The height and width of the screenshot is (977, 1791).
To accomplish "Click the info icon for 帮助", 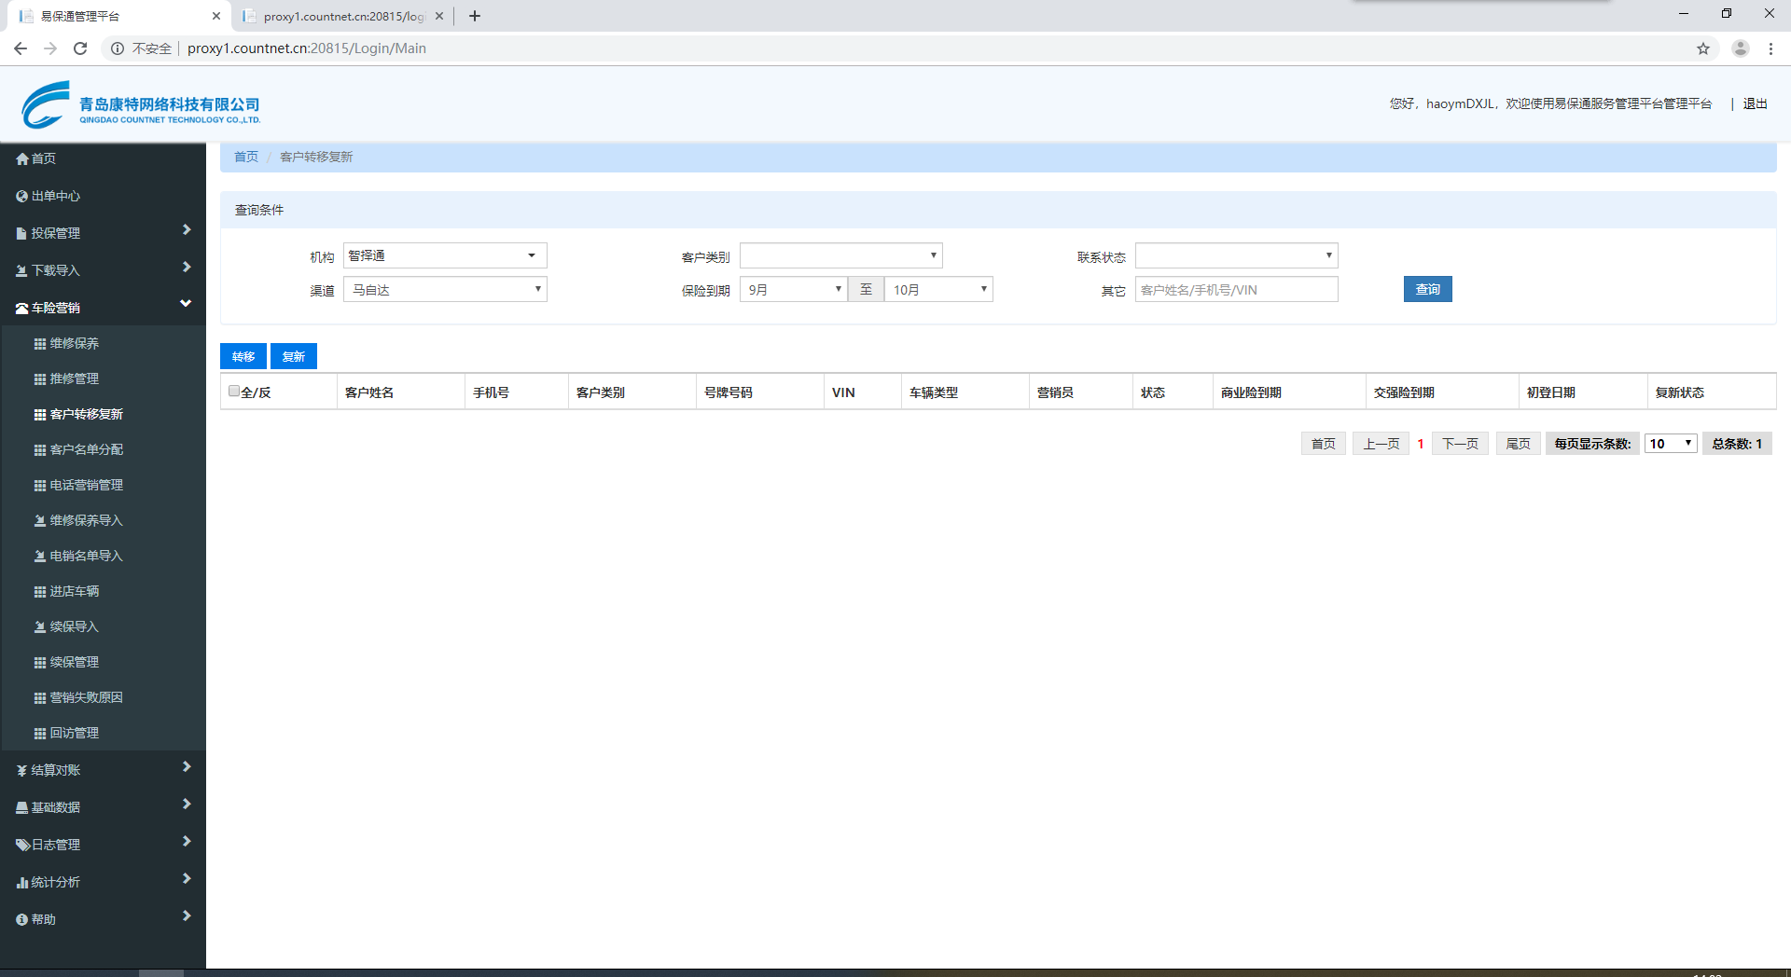I will point(22,920).
